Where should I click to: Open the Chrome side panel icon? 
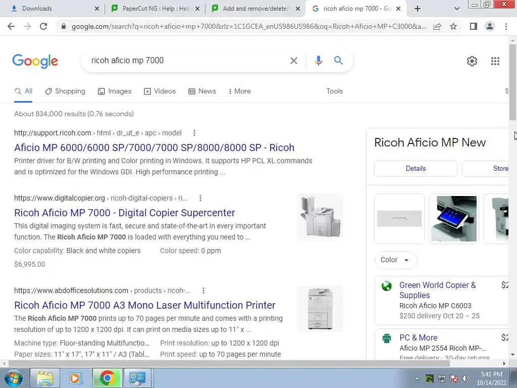[474, 26]
